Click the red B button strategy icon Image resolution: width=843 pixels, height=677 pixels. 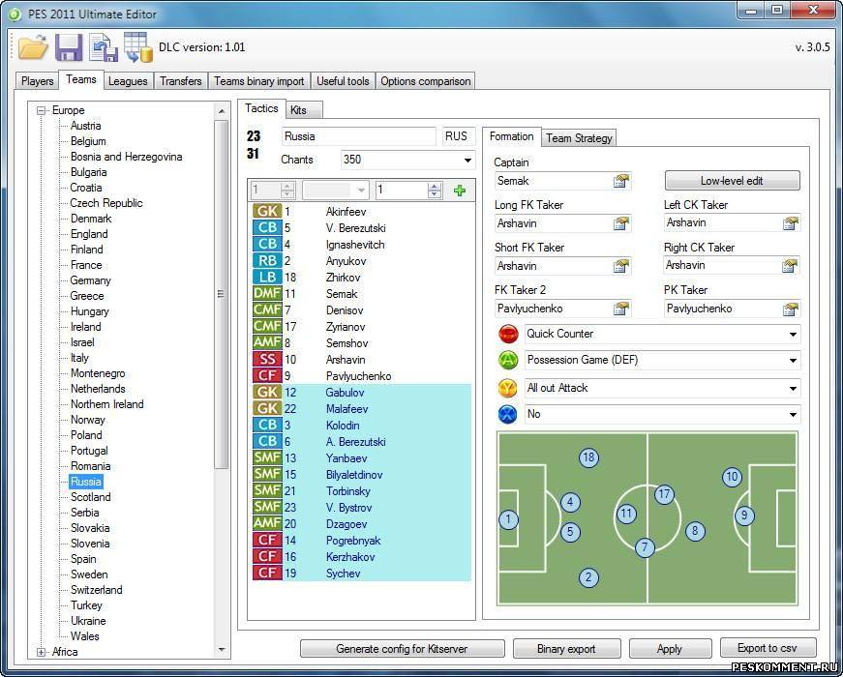pos(508,334)
